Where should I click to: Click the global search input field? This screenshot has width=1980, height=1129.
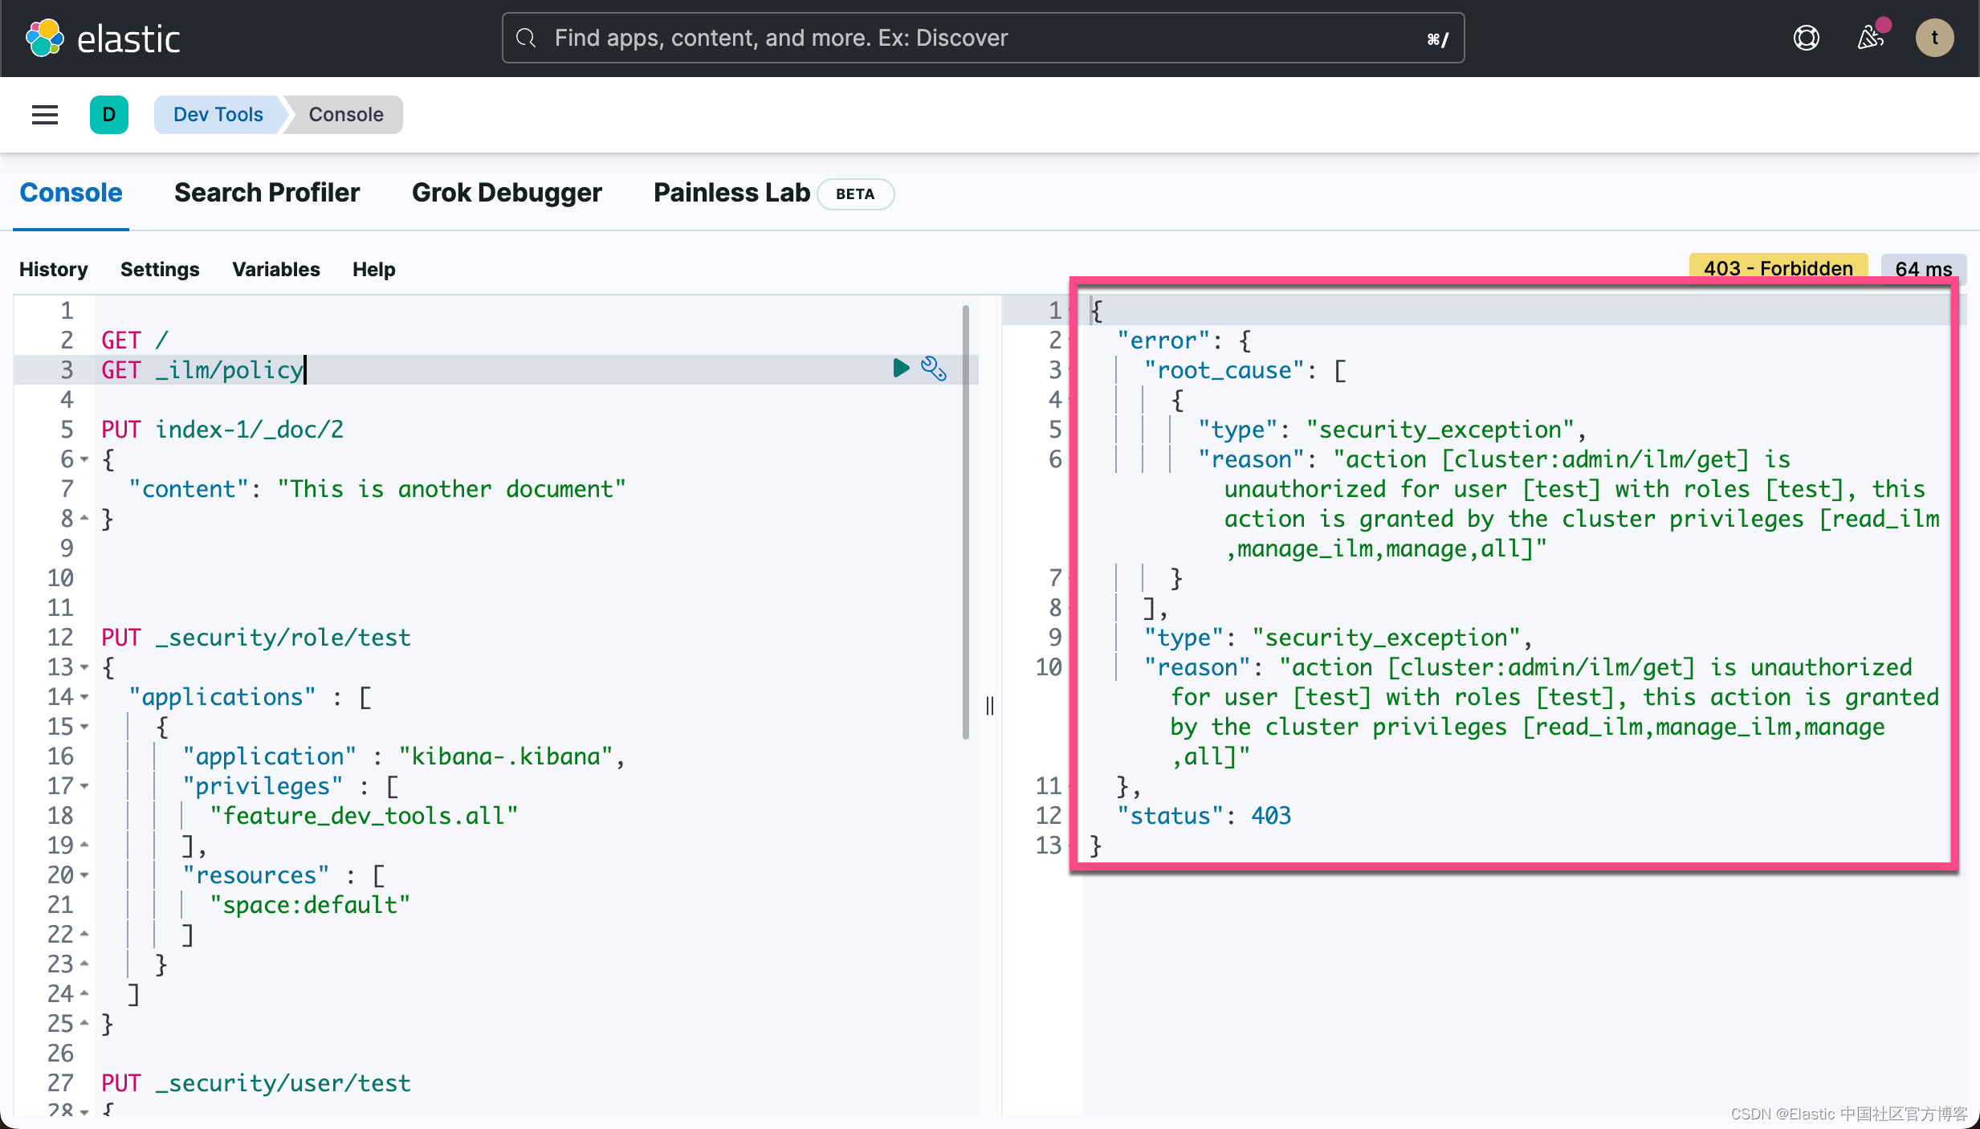point(983,38)
